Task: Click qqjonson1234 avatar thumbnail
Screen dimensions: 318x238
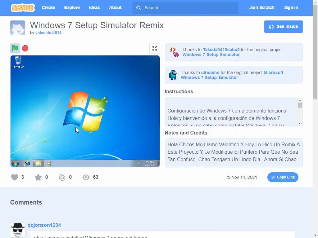Action: [18, 230]
